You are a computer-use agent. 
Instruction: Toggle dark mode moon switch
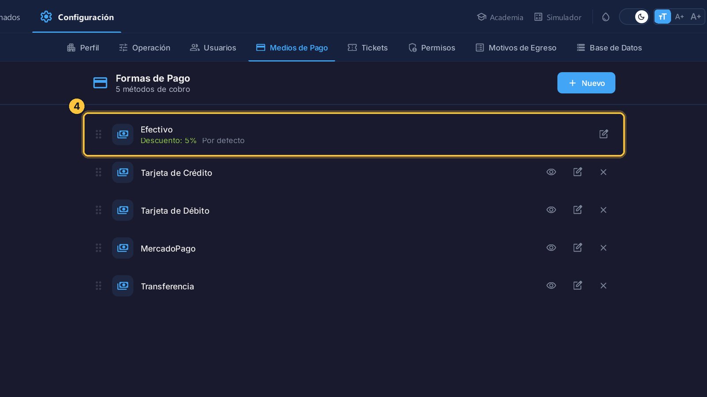tap(635, 17)
